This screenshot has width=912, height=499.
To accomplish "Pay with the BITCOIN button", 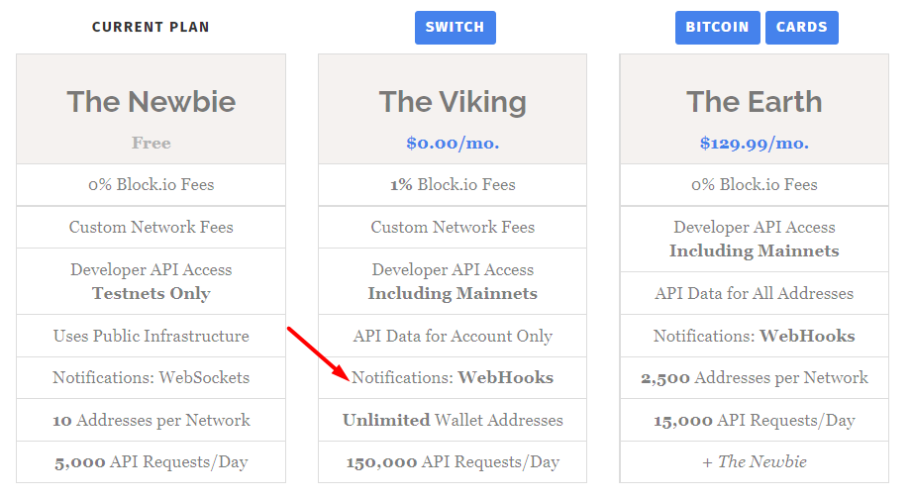I will [x=718, y=28].
